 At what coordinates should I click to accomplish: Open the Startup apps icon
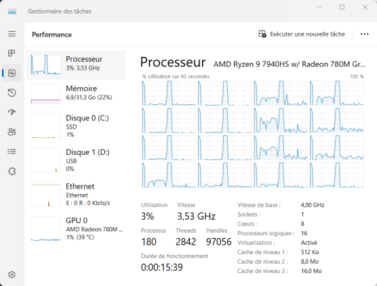point(12,112)
